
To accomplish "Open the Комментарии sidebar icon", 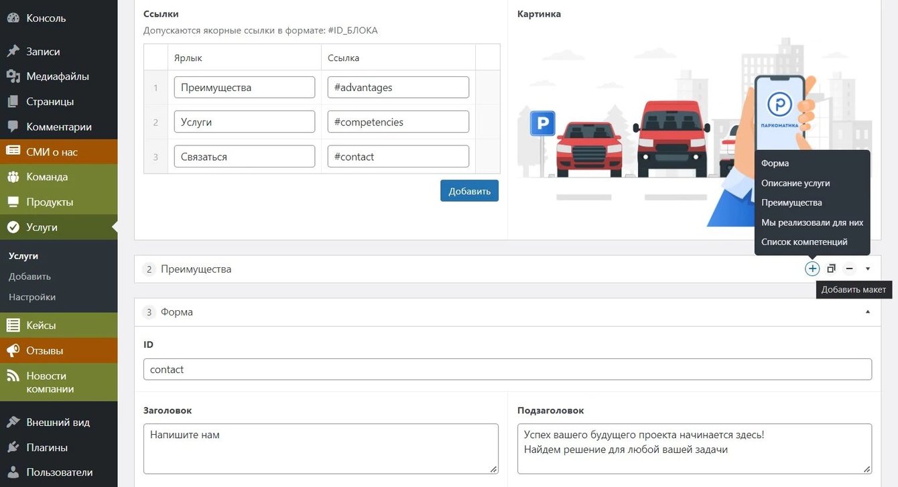I will point(13,127).
